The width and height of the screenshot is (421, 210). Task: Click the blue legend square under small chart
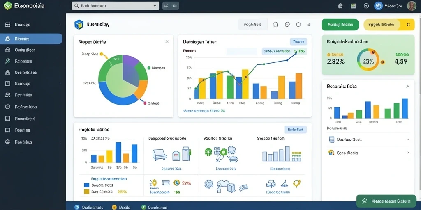(x=86, y=185)
